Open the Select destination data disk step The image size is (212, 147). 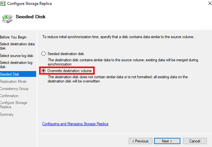[x=17, y=46]
